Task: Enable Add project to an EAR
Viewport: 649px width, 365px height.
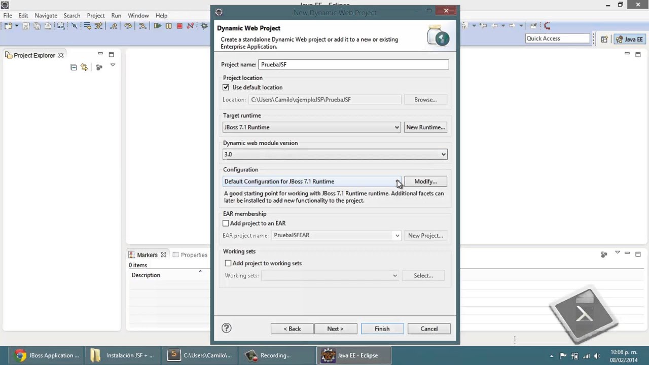Action: [x=226, y=223]
